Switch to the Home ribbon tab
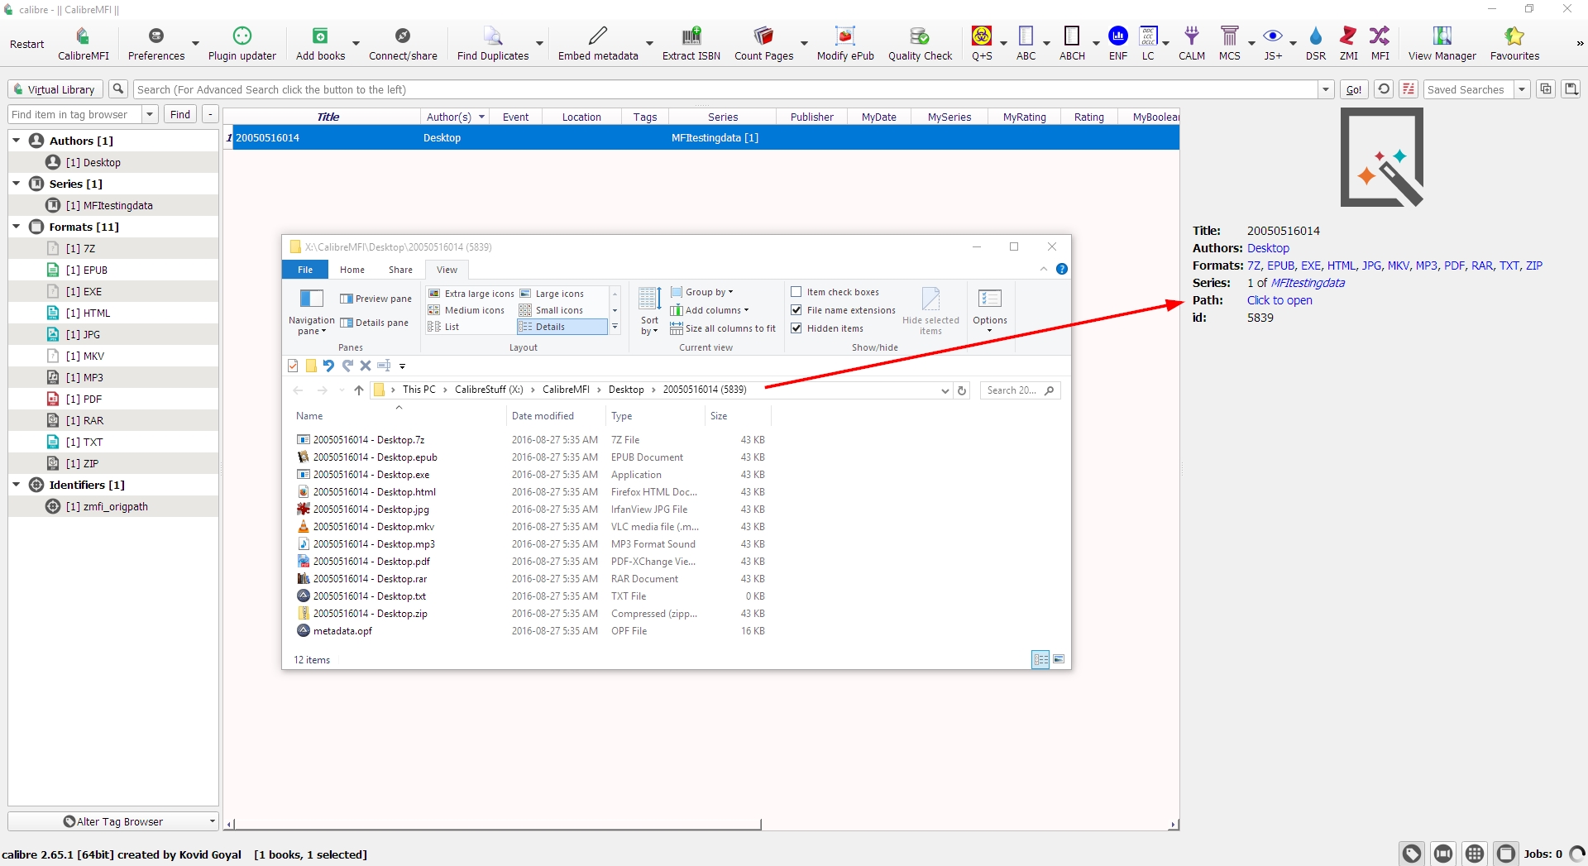The height and width of the screenshot is (866, 1588). 352,270
